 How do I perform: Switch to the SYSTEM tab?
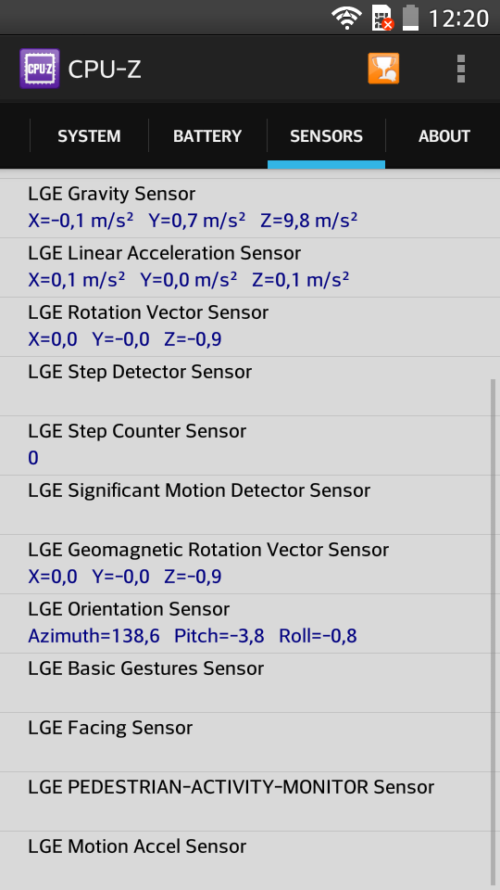point(89,136)
